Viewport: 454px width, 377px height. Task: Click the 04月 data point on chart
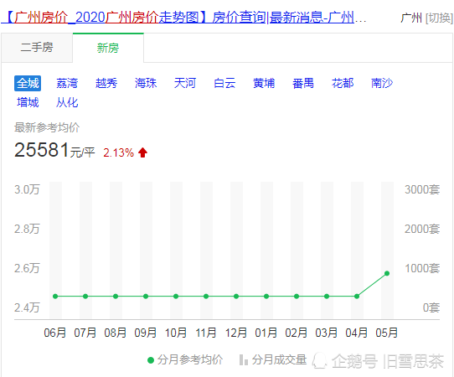(357, 297)
